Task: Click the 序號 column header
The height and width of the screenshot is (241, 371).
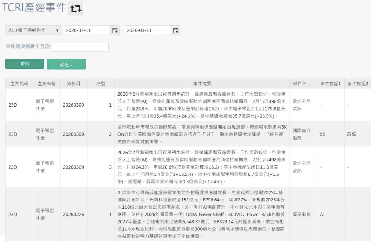Action: coord(100,83)
